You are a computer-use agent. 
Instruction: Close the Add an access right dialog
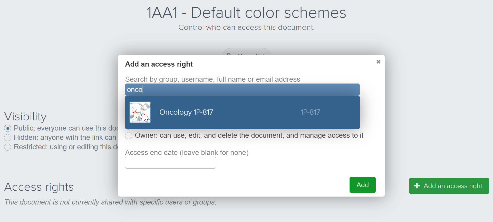point(378,62)
